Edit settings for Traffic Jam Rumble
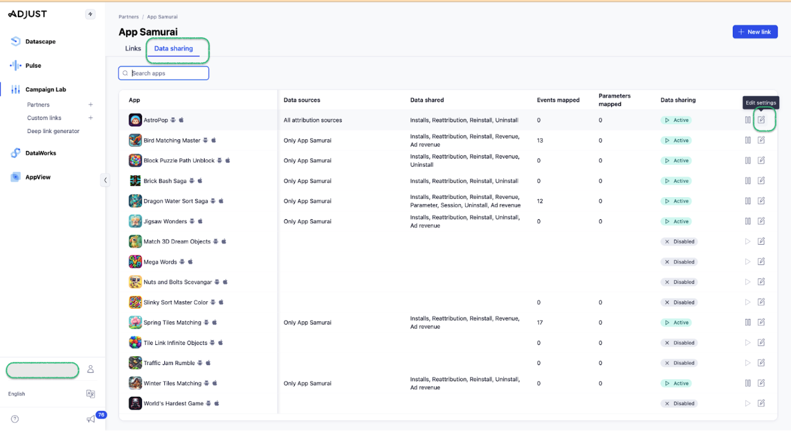The width and height of the screenshot is (791, 445). [x=761, y=363]
